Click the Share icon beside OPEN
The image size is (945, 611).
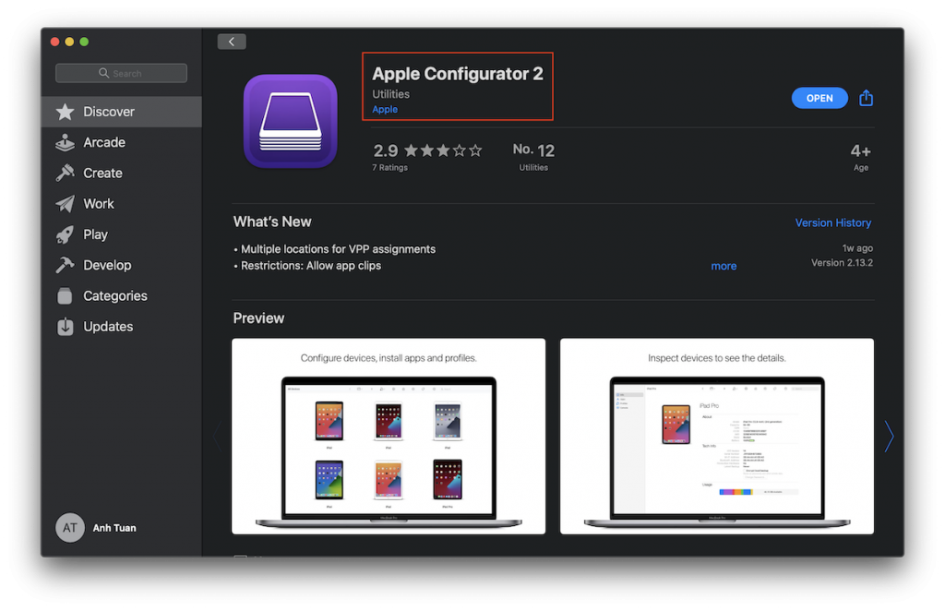pyautogui.click(x=865, y=97)
